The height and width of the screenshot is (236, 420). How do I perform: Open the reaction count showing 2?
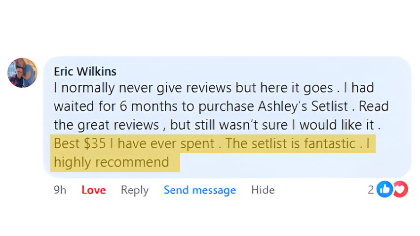click(371, 190)
